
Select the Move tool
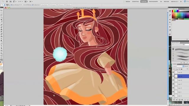1,11
